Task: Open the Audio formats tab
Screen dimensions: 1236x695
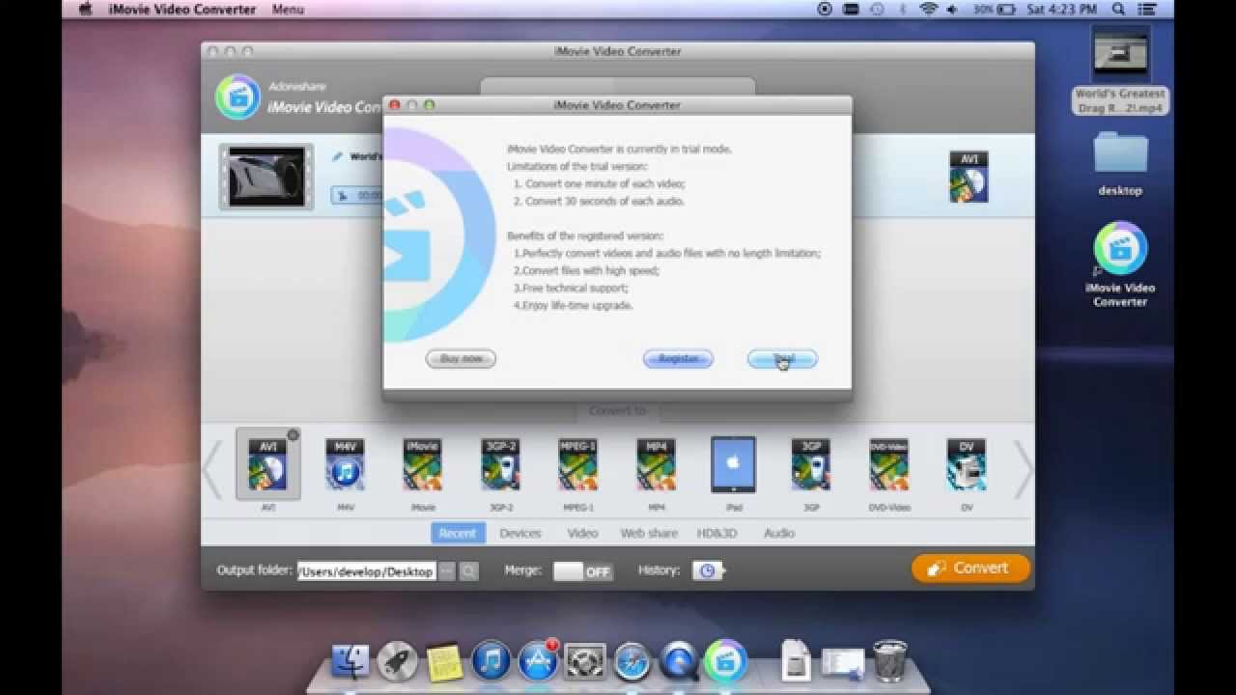Action: click(779, 533)
